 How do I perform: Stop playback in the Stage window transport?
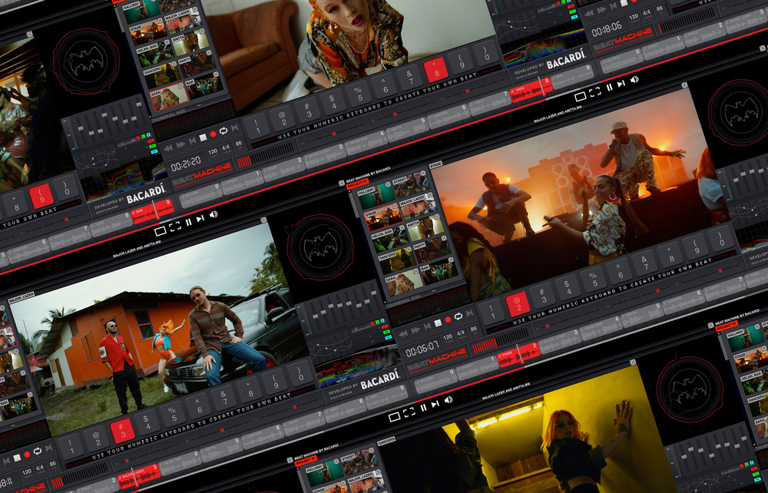click(438, 323)
